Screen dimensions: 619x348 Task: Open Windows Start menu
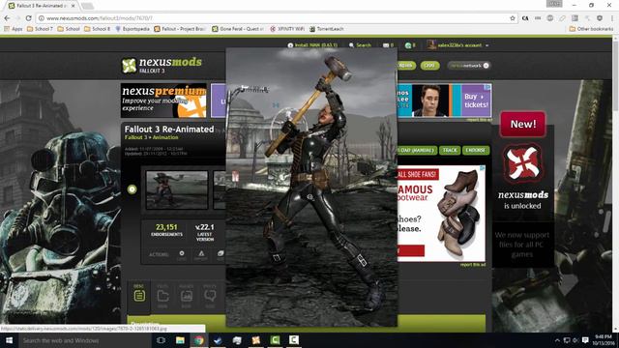tap(9, 340)
